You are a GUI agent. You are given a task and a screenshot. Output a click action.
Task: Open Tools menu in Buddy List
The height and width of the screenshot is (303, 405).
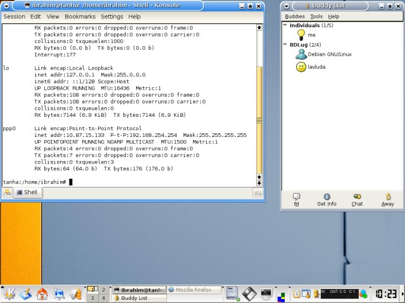[316, 16]
